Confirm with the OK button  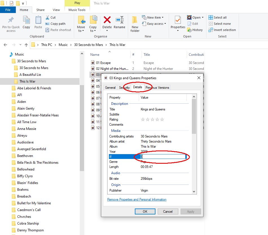145,211
